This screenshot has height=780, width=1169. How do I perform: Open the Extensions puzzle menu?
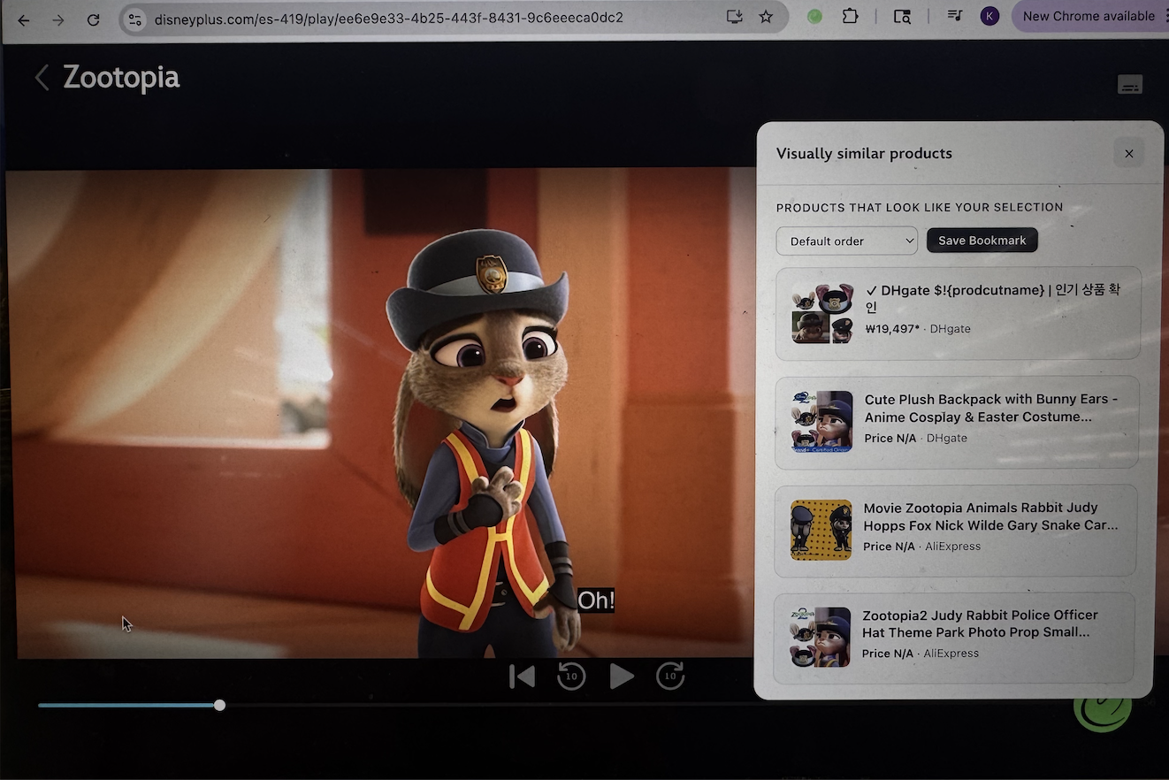850,16
